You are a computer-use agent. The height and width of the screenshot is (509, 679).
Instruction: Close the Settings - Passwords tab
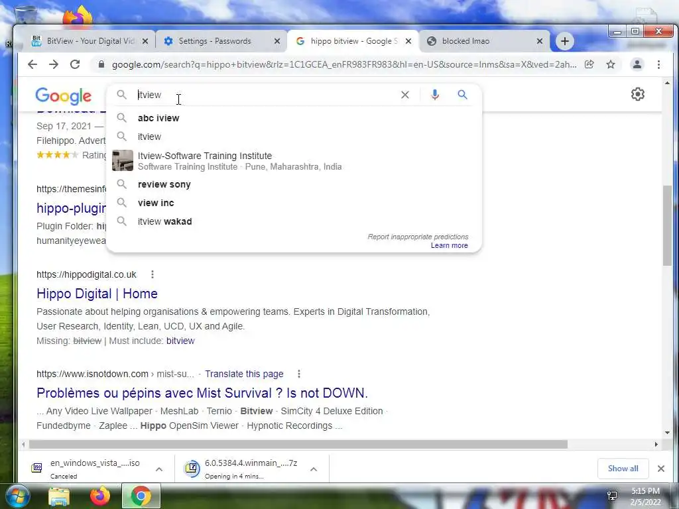[277, 41]
